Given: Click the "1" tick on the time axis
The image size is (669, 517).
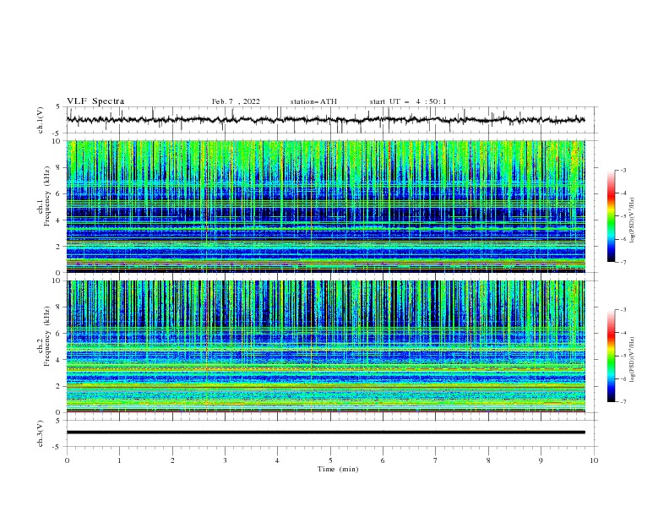Looking at the screenshot, I should [119, 460].
